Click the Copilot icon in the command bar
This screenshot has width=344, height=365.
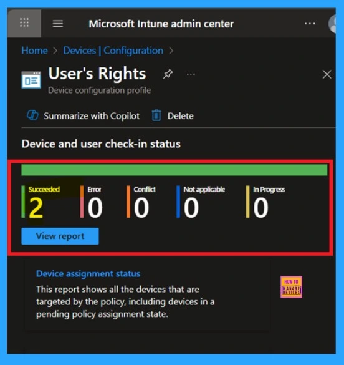point(32,115)
